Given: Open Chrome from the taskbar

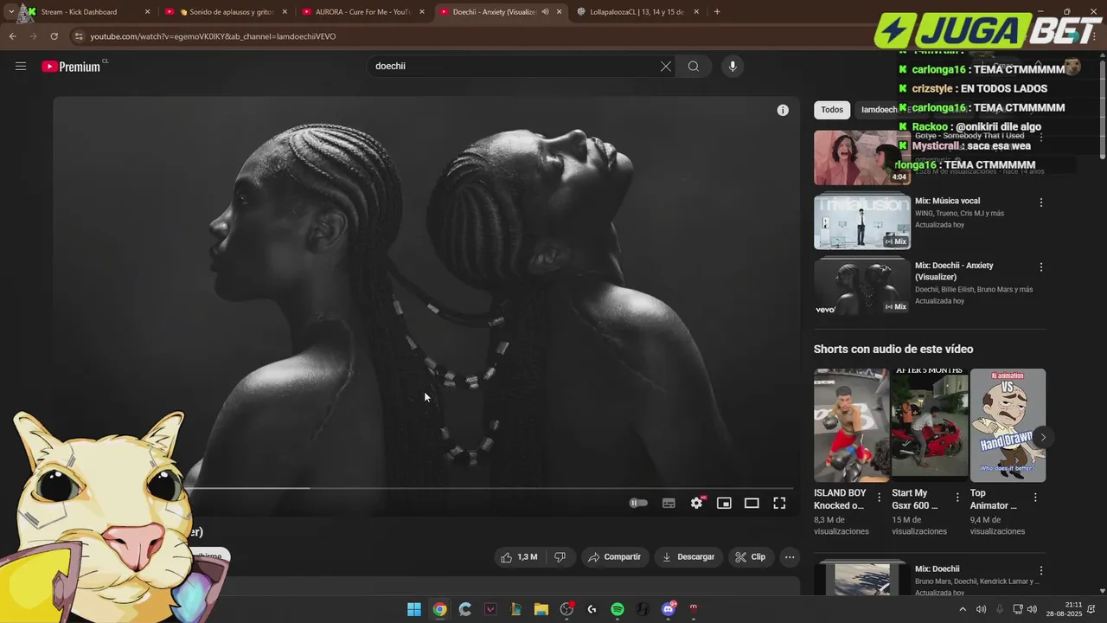Looking at the screenshot, I should tap(439, 609).
